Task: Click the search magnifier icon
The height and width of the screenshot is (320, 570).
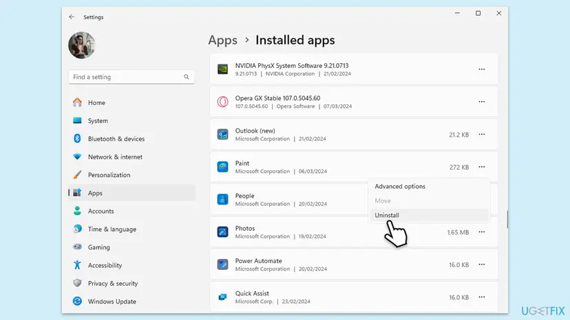Action: 186,77
